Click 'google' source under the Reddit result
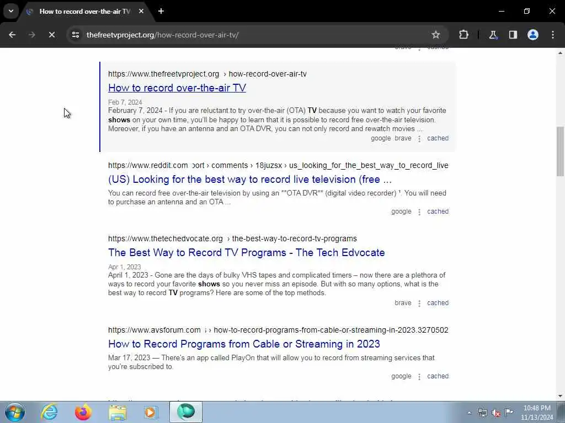The height and width of the screenshot is (423, 565). click(x=401, y=211)
